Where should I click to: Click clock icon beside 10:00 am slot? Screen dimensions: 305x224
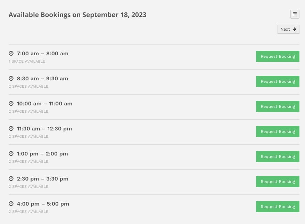pos(11,103)
